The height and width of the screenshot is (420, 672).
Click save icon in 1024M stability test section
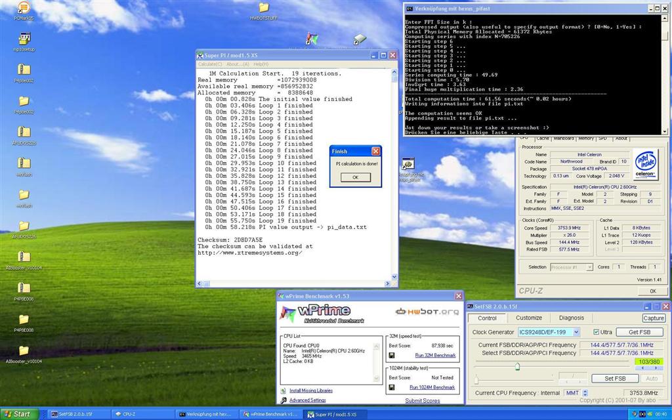point(392,387)
